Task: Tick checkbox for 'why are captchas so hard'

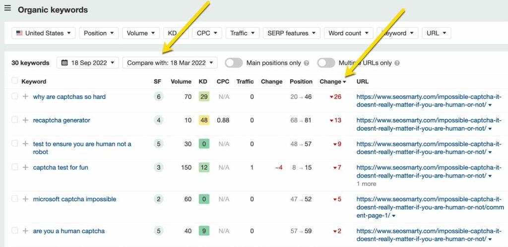Action: click(x=15, y=97)
